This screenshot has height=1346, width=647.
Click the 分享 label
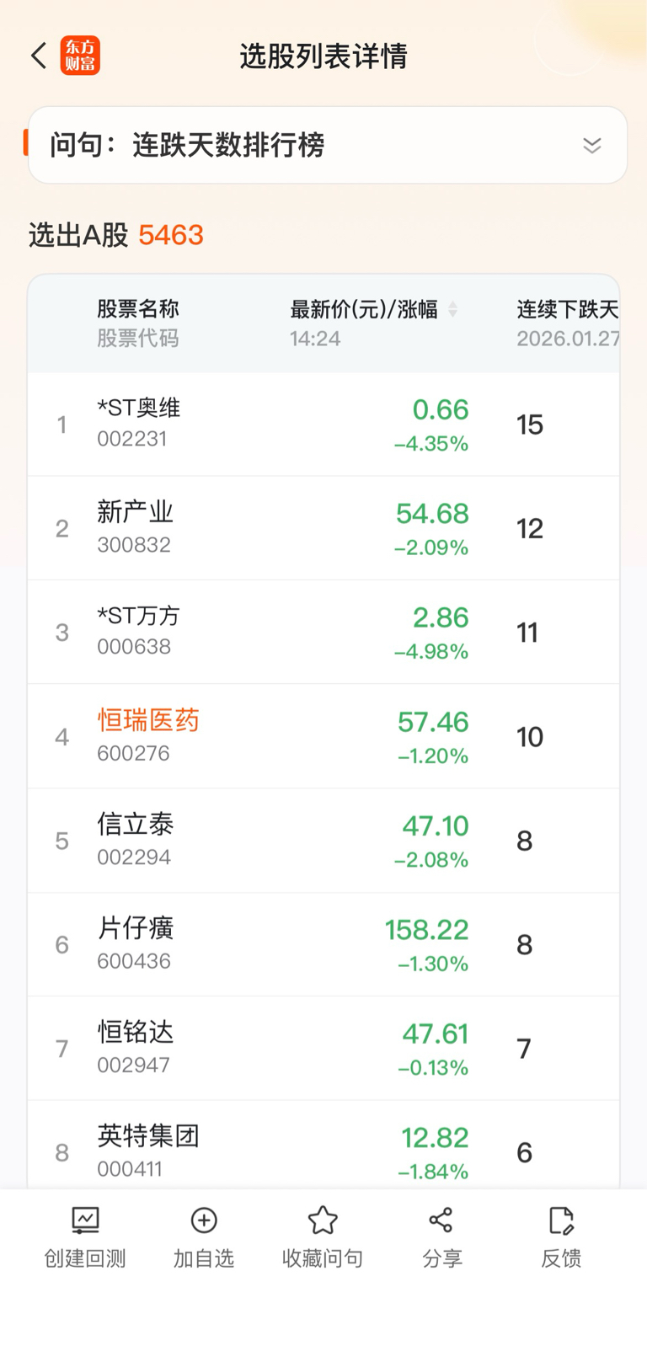[x=441, y=1258]
